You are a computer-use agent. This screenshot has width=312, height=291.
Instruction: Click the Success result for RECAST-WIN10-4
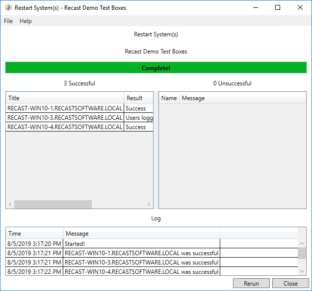[138, 127]
